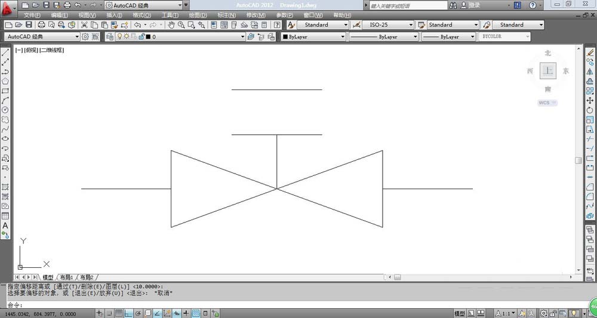Screen dimensions: 597x318
Task: Click the Save icon in quick access toolbar
Action: click(x=46, y=5)
